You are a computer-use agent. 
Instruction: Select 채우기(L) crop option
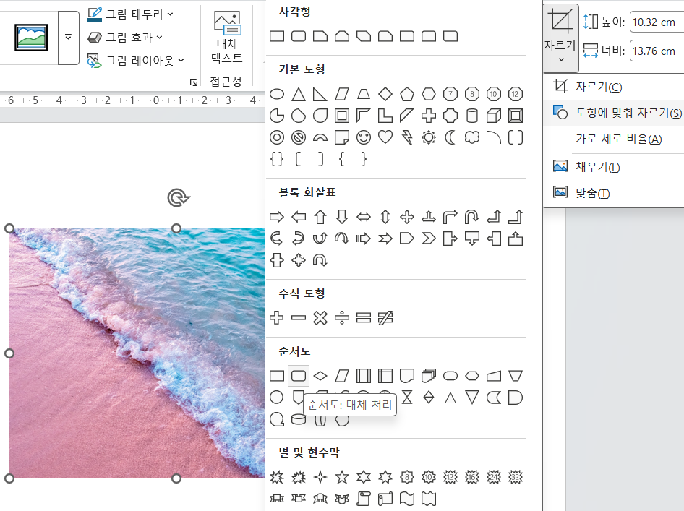tap(613, 167)
